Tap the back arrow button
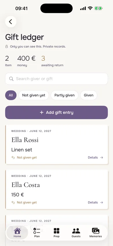This screenshot has width=113, height=246. point(11,22)
